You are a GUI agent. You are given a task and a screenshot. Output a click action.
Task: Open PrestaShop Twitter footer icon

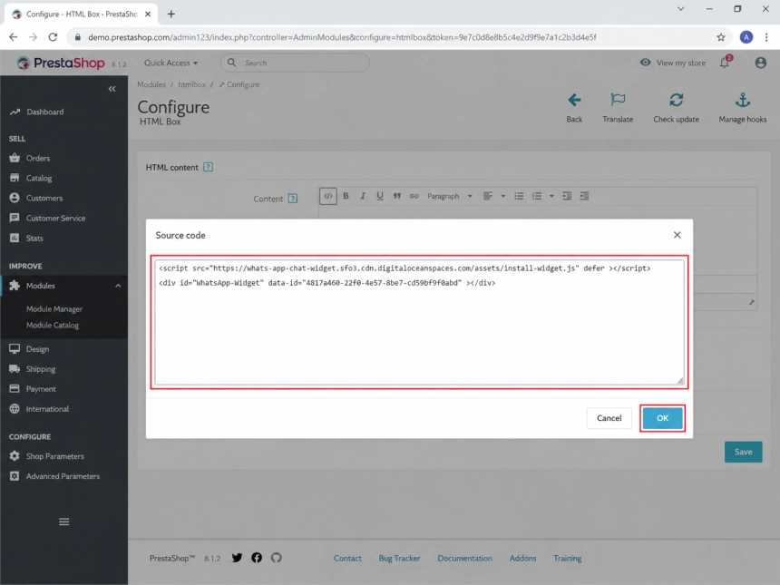[237, 558]
